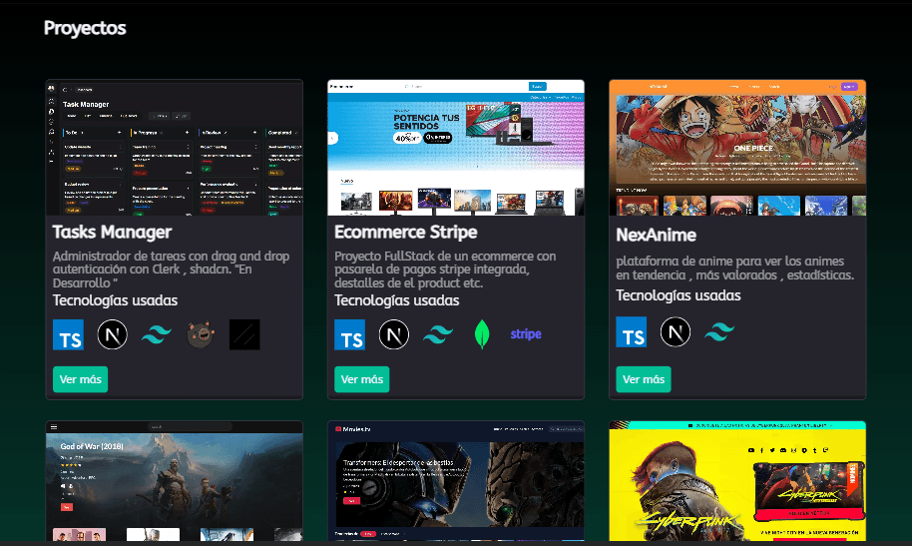Click Next.js icon in Ecommerce Stripe card
The width and height of the screenshot is (912, 546).
[394, 334]
